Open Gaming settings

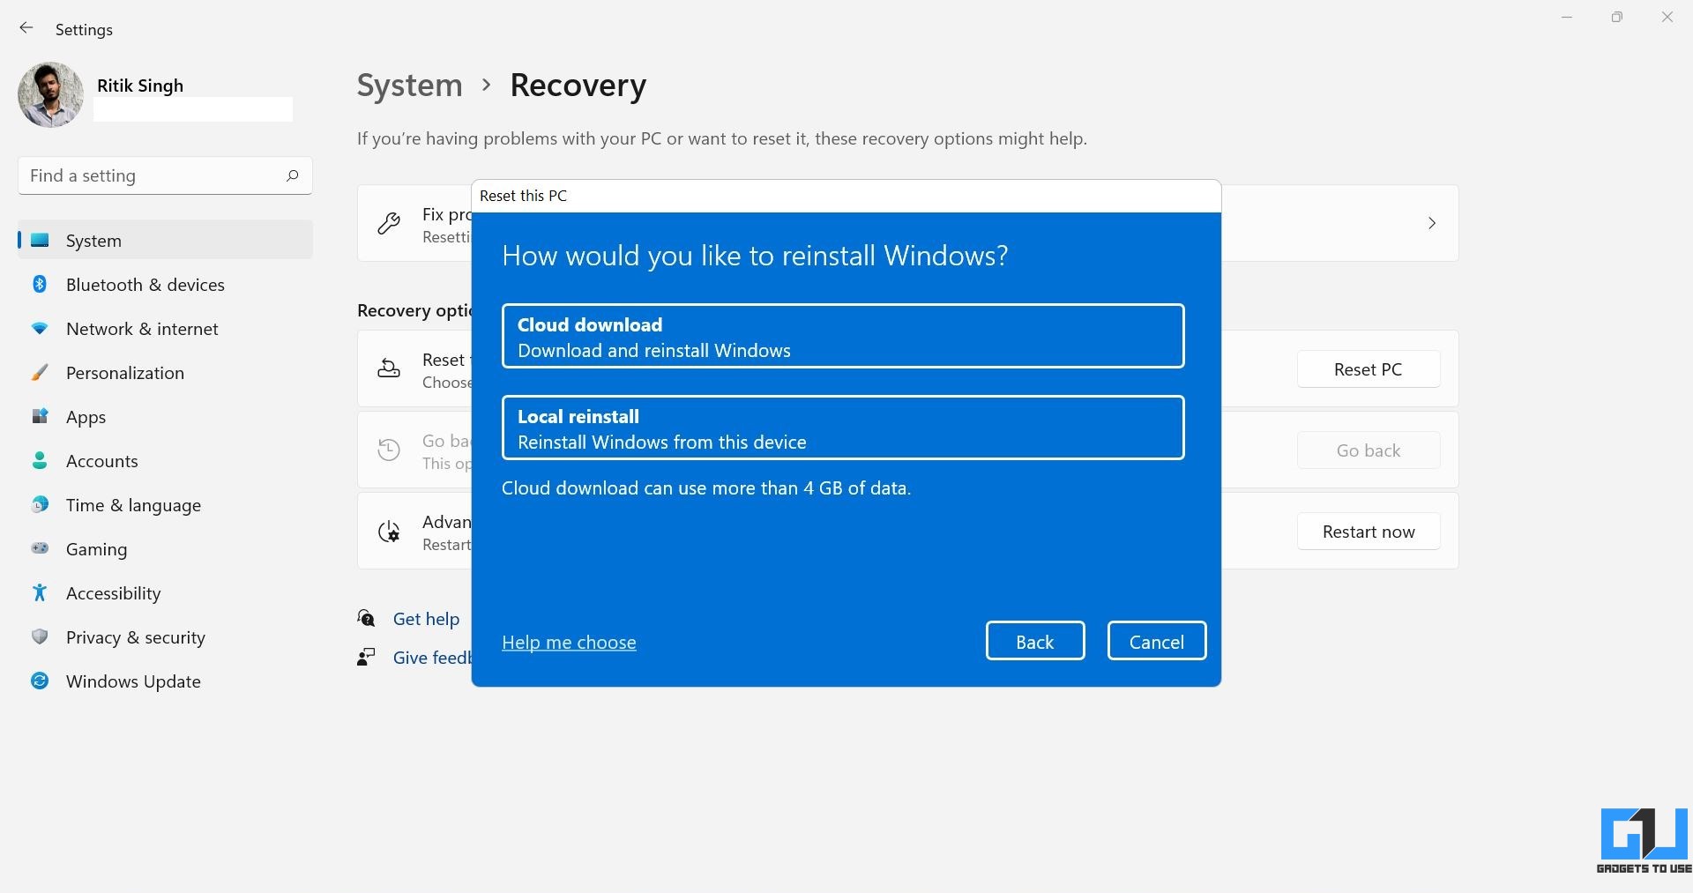click(165, 548)
